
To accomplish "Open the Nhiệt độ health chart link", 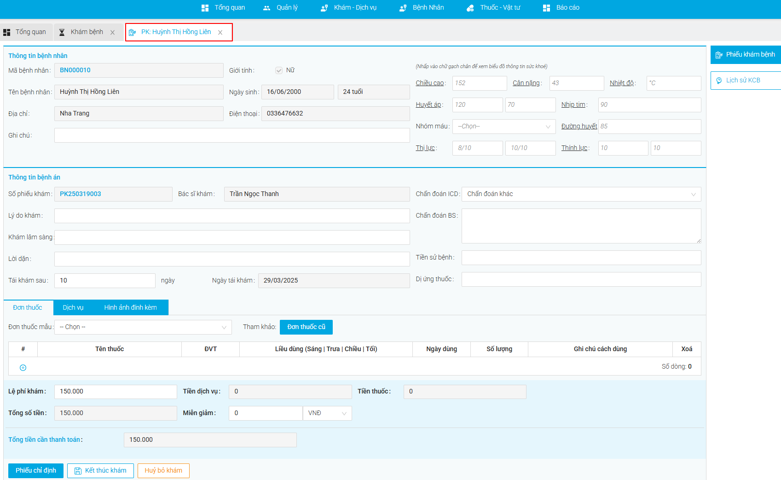I will pos(622,83).
